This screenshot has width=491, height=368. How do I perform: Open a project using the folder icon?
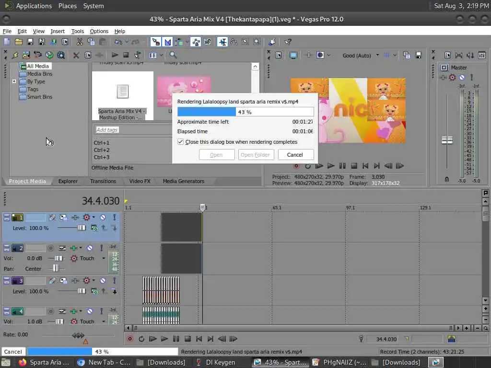[19, 42]
